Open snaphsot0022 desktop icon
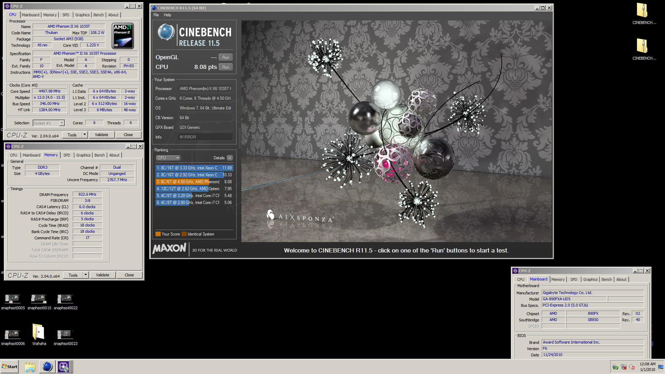 point(65,301)
